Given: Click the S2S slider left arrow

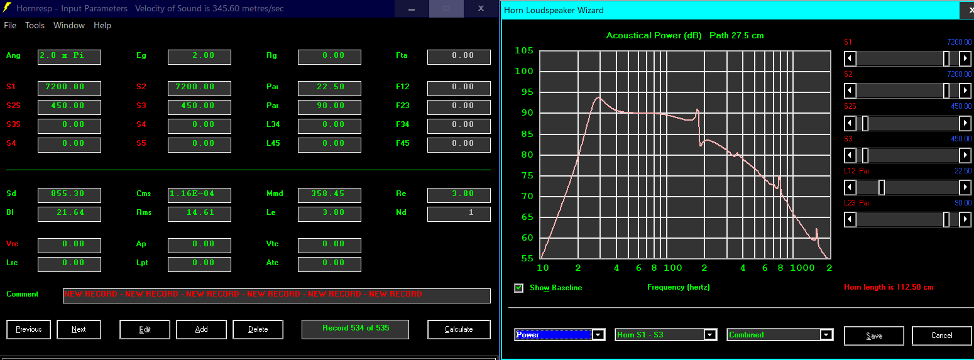Looking at the screenshot, I should [x=850, y=123].
